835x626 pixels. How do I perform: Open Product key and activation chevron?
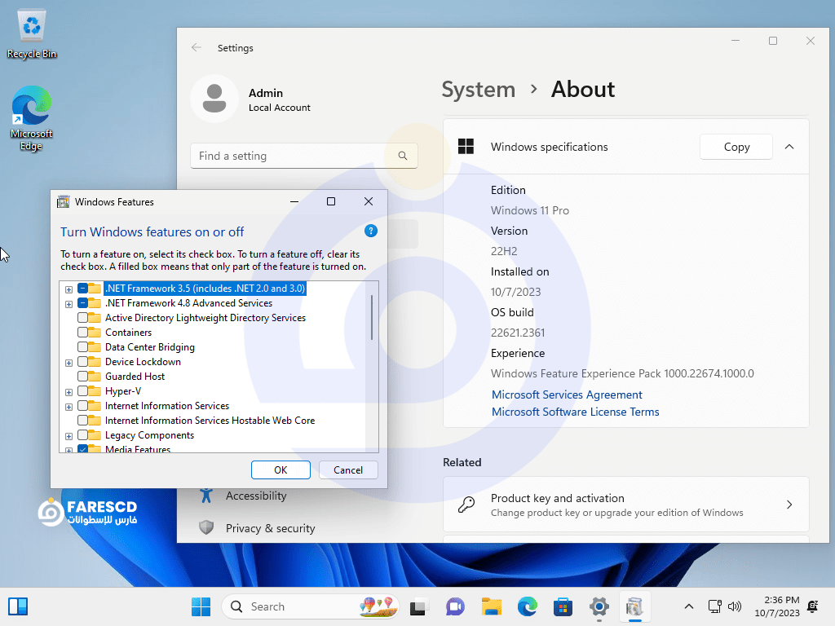coord(789,505)
